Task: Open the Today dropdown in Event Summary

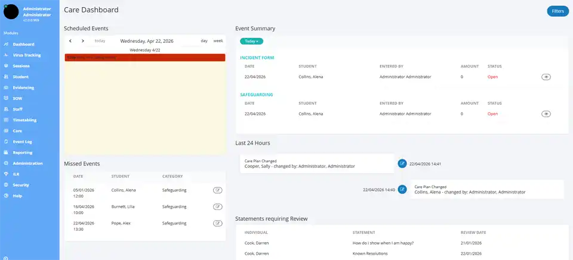Action: point(251,41)
